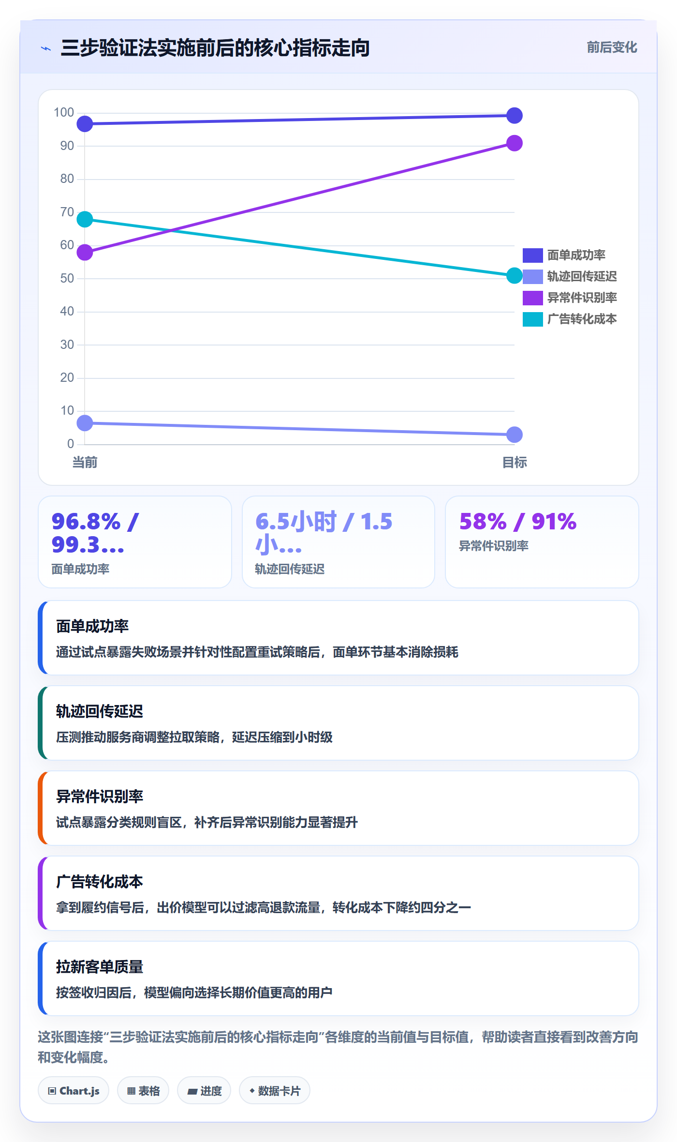This screenshot has width=677, height=1142.
Task: Click the 面单成功率 data point at 当前
Action: point(85,124)
